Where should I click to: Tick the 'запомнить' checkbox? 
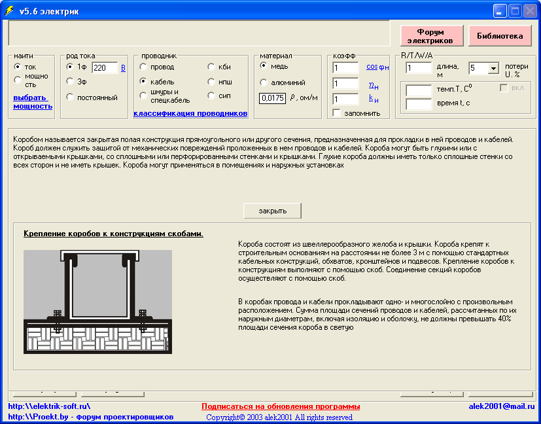click(336, 113)
